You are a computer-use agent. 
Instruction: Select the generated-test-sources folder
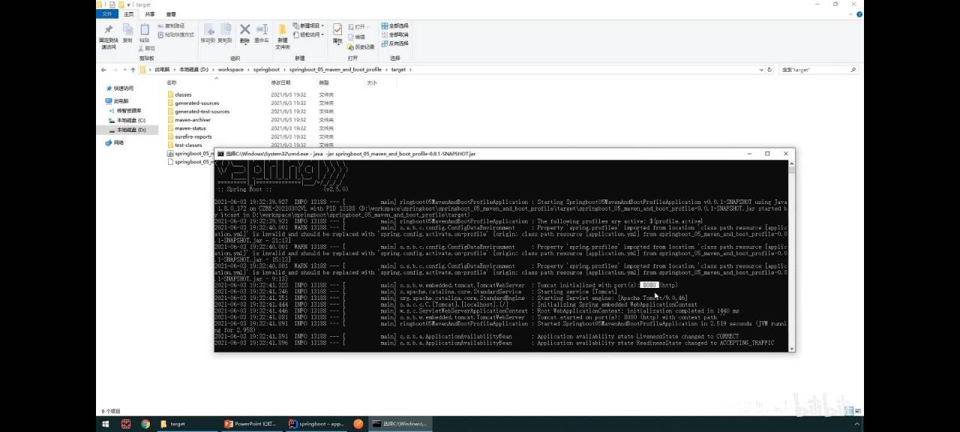point(198,112)
